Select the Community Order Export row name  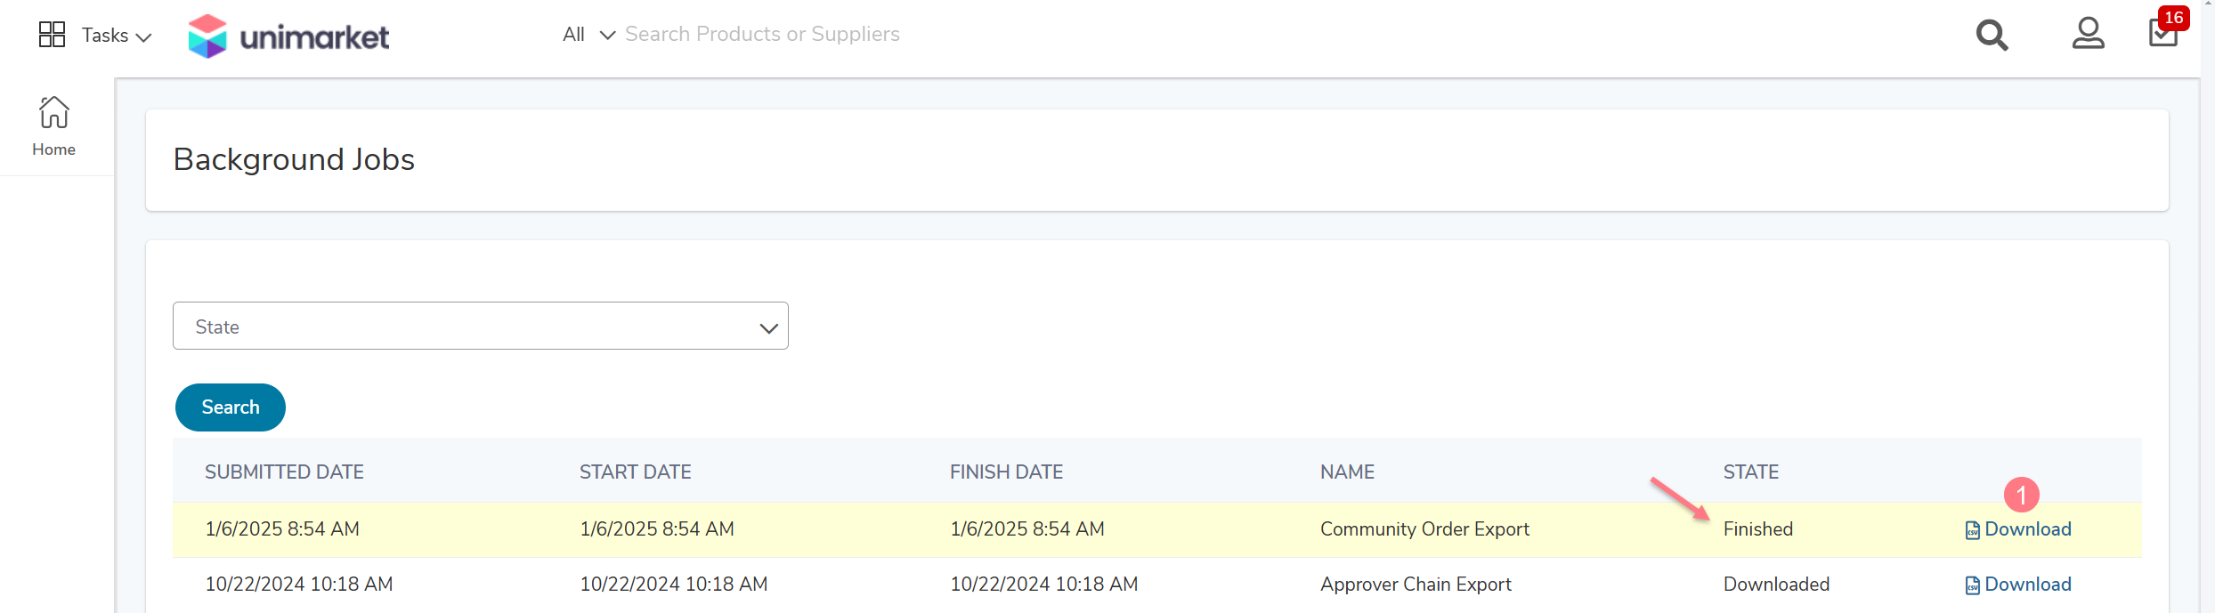1424,529
